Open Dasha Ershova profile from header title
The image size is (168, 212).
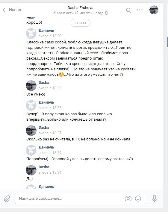click(x=81, y=8)
